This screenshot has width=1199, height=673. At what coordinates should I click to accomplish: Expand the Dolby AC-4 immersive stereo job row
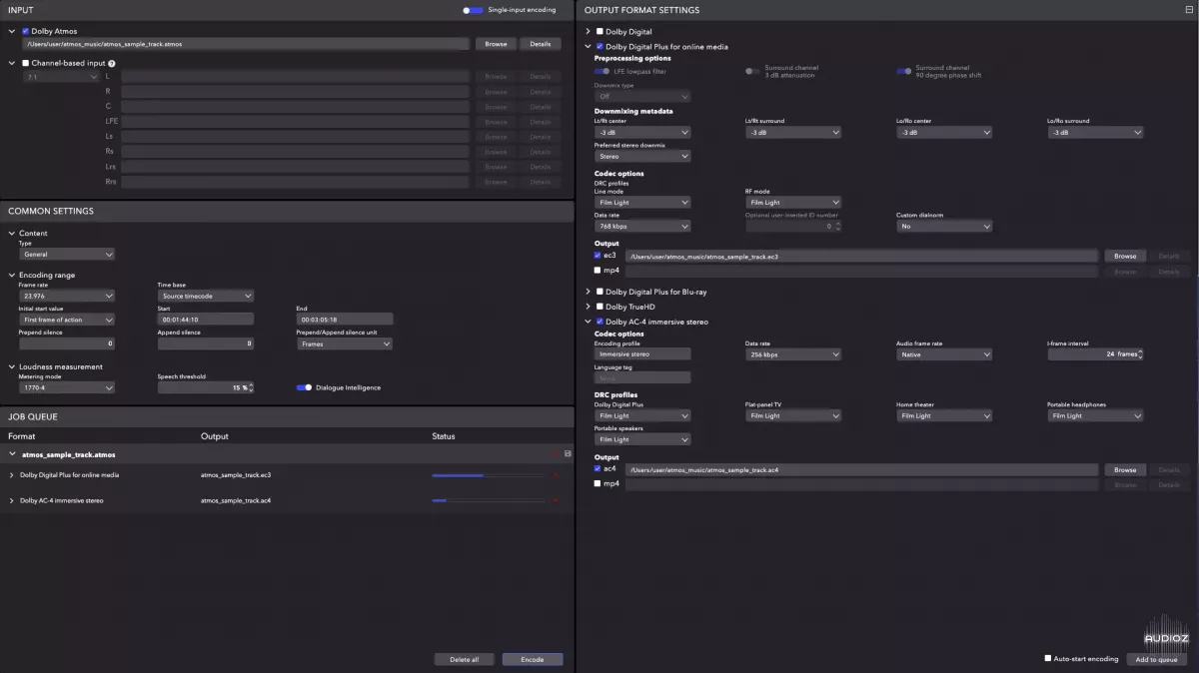click(x=12, y=500)
